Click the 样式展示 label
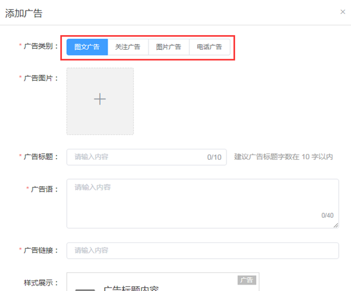This screenshot has width=351, height=291. coord(41,283)
